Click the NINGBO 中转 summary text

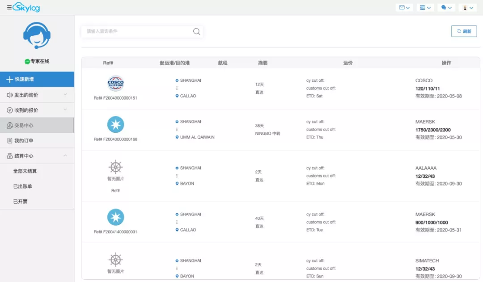click(x=268, y=134)
